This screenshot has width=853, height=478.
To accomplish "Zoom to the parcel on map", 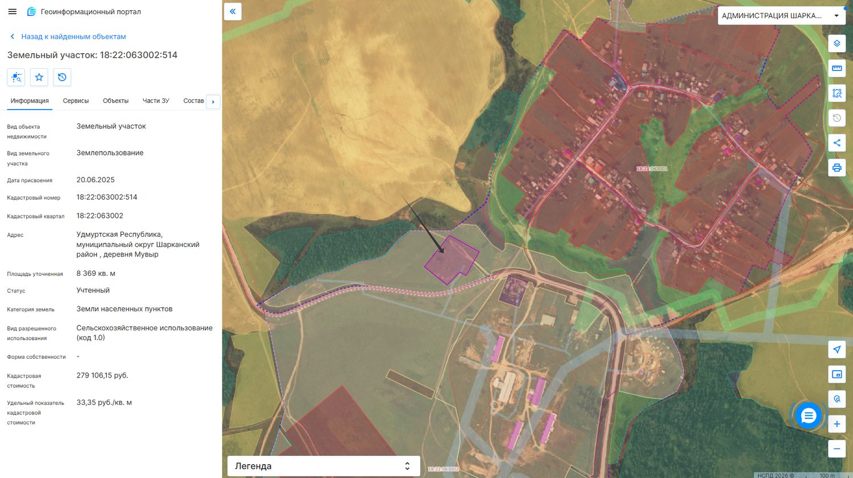I will 16,77.
